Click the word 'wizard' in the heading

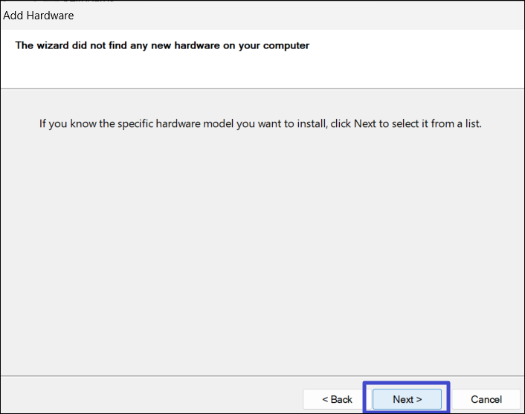click(x=52, y=45)
